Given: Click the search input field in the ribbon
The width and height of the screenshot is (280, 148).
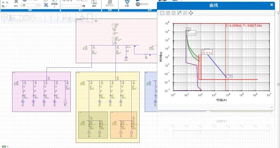Looking at the screenshot, I should point(71,6).
